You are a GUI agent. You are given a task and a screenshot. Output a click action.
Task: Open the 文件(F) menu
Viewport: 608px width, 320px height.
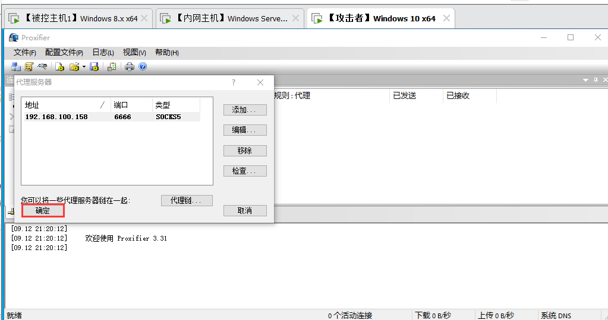[25, 53]
